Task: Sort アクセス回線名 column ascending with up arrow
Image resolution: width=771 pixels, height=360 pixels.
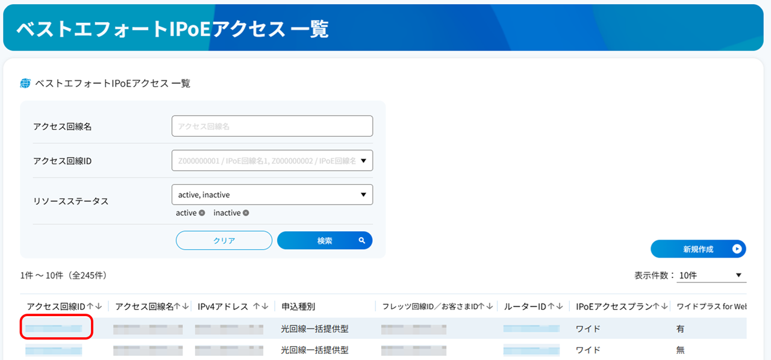Action: point(178,306)
